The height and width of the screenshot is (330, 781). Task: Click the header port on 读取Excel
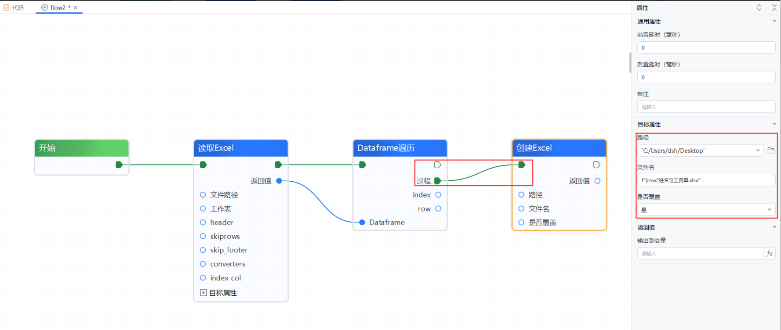[x=203, y=222]
